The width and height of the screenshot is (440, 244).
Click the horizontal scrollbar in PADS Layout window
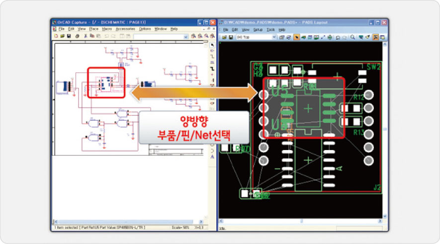(x=298, y=222)
